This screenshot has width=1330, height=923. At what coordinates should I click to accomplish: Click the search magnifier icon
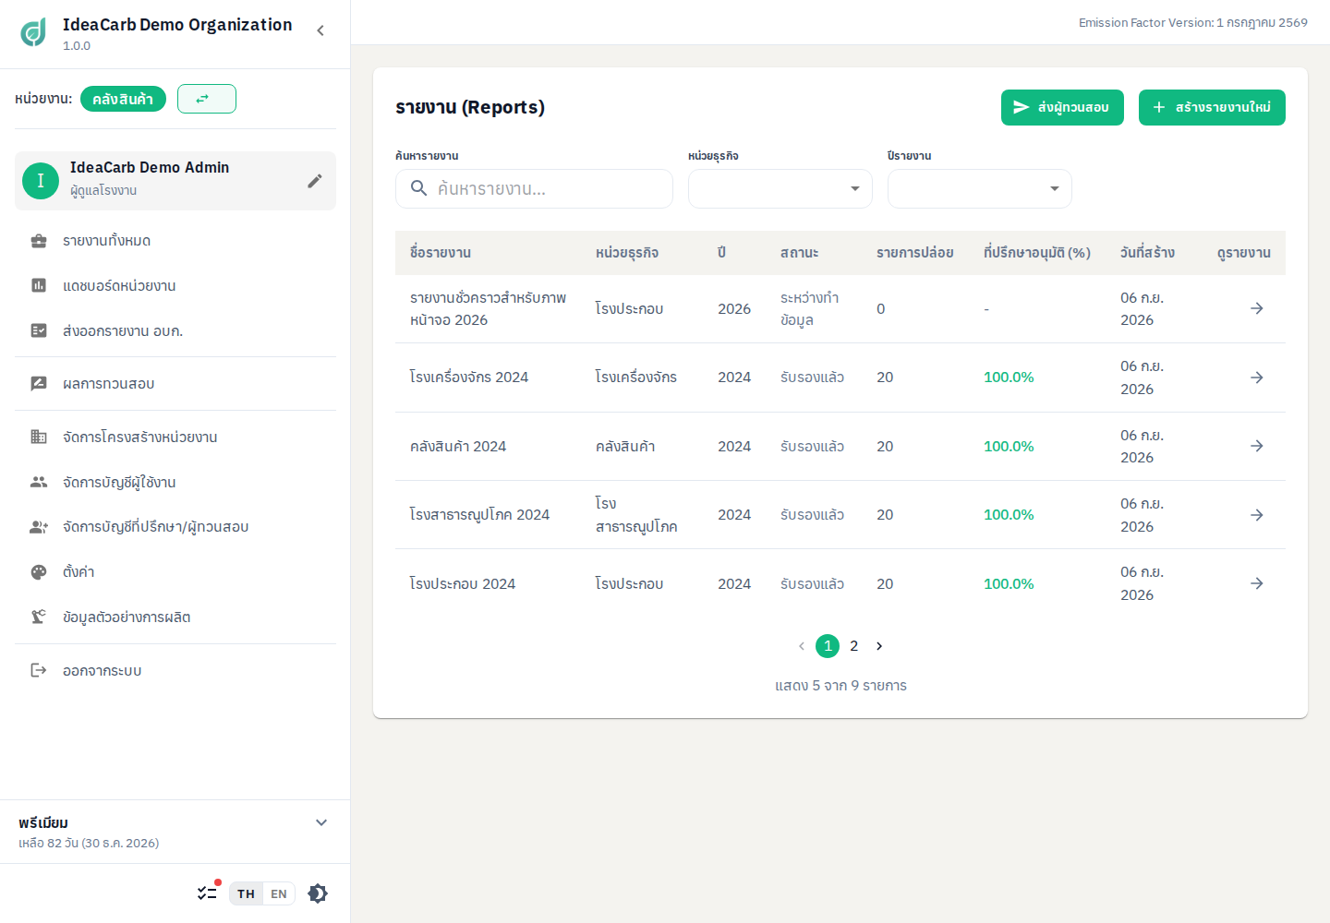(x=418, y=188)
